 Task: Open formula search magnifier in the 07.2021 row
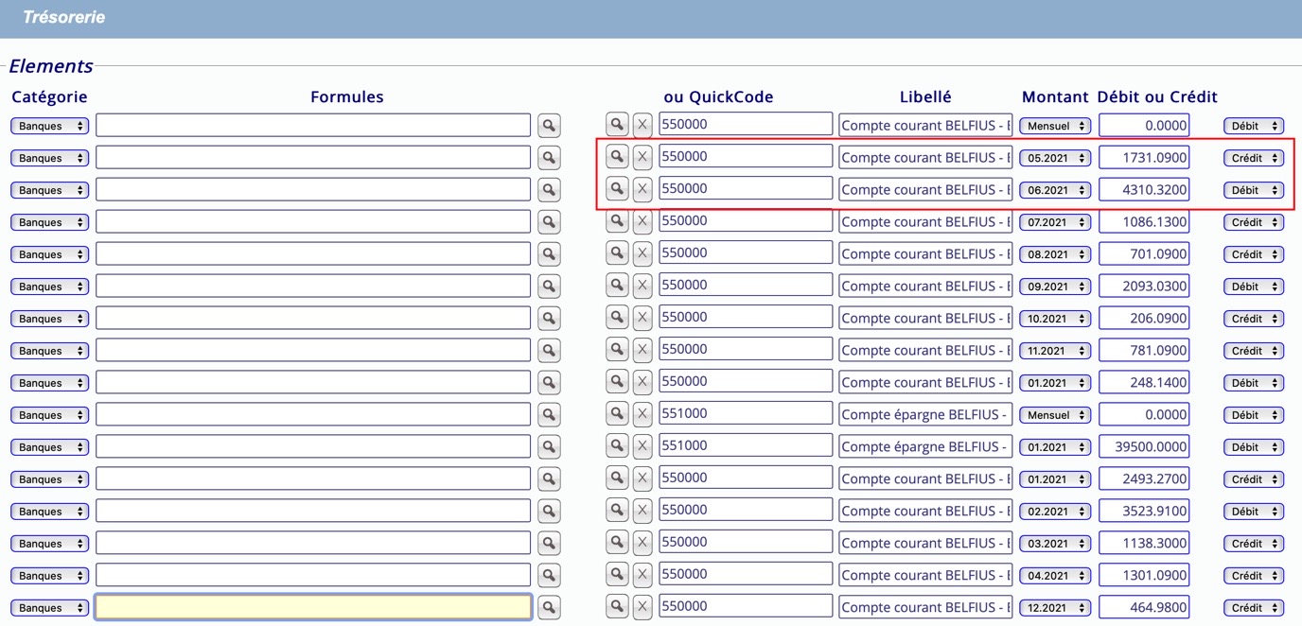[x=549, y=222]
